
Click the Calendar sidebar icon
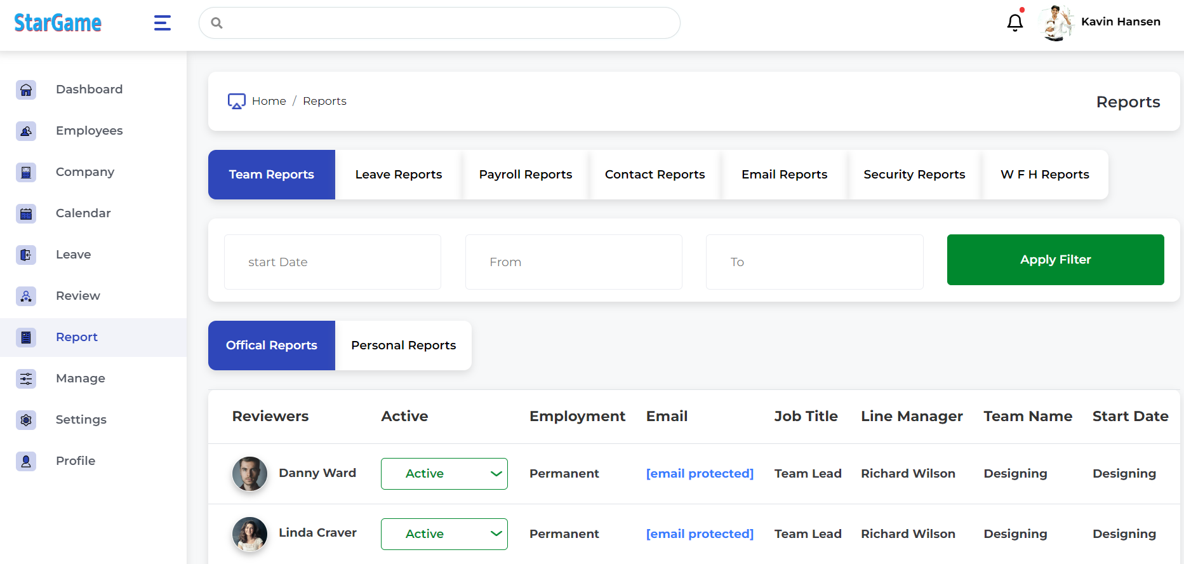(26, 213)
